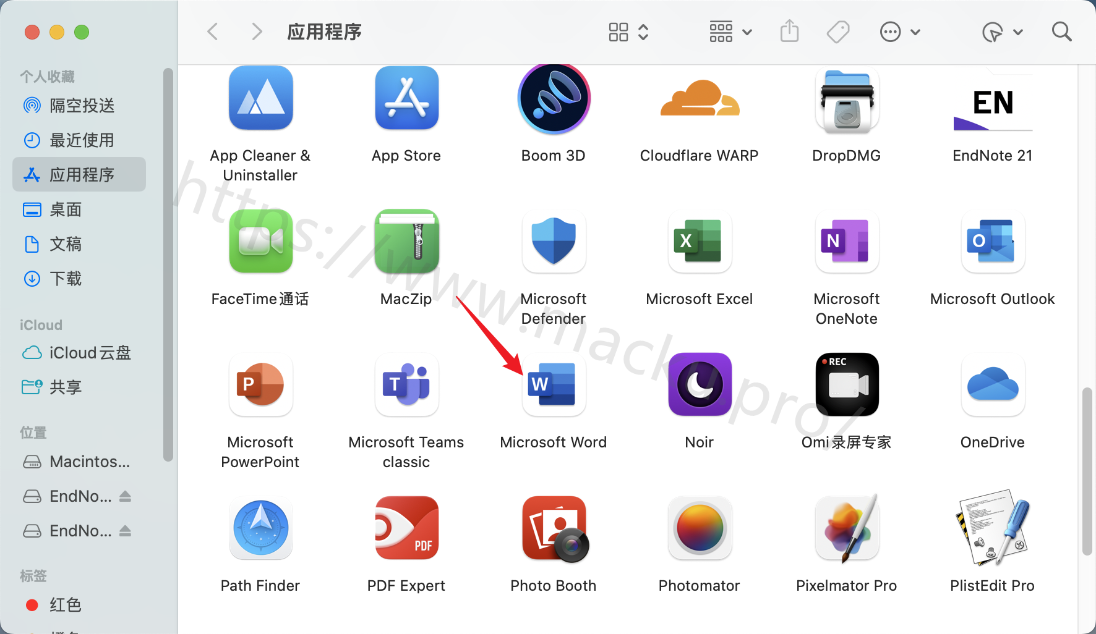Click the Edit Tags toolbar button
1096x634 pixels.
838,32
